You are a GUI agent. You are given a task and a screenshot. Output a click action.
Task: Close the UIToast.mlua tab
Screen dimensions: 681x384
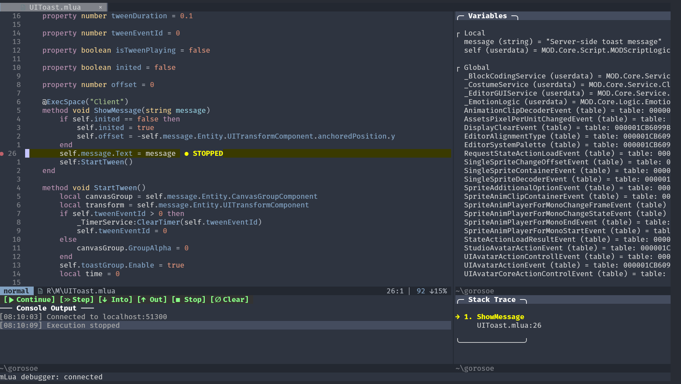[x=101, y=7]
